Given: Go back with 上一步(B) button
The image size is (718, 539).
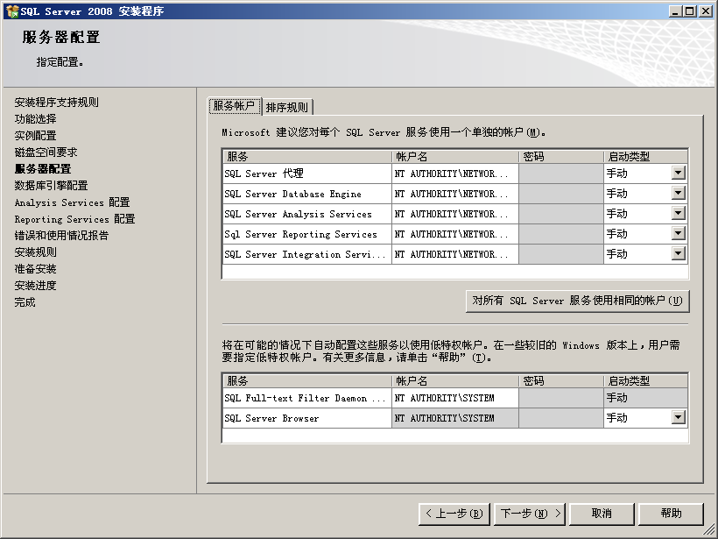Looking at the screenshot, I should tap(454, 514).
